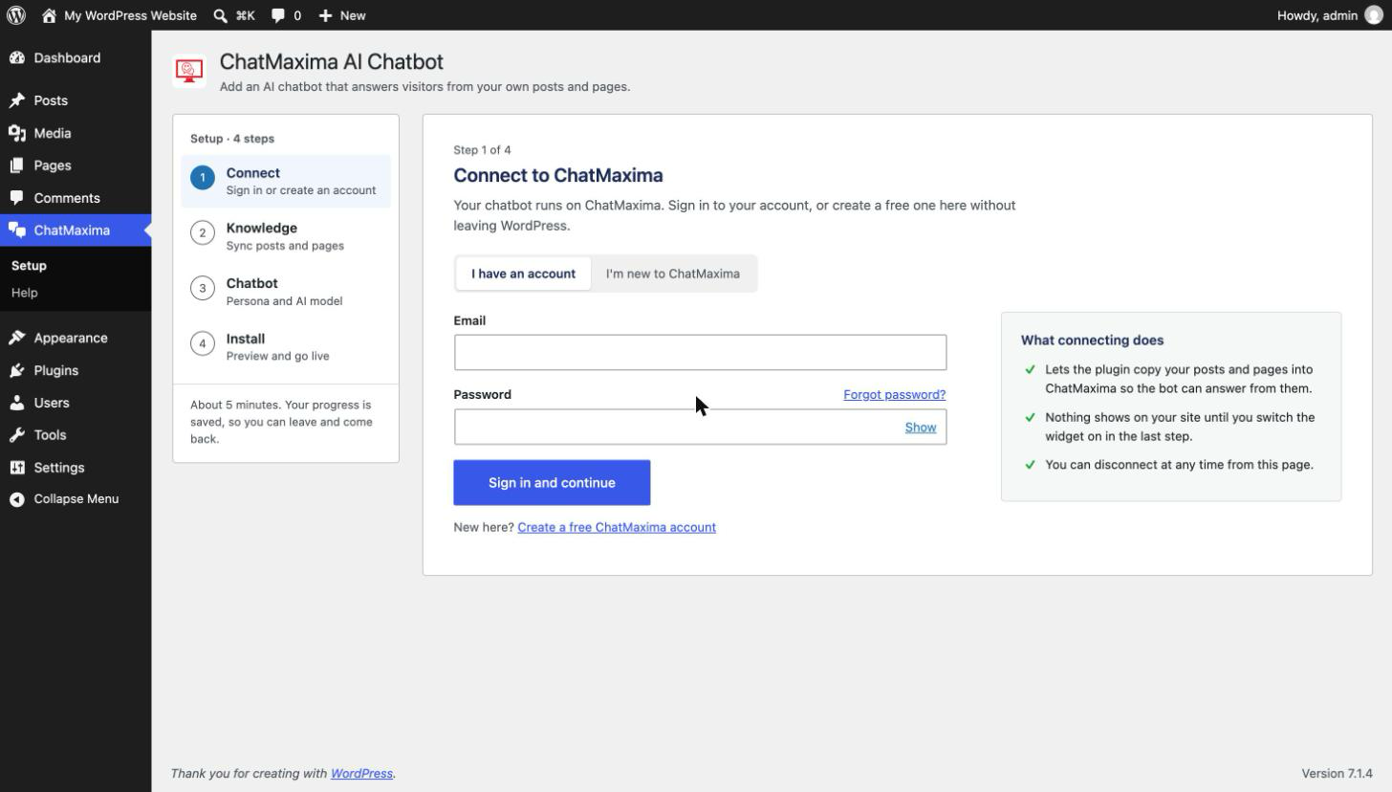Click the comments bubble icon in the admin bar
Screen dimensions: 1392x792
(x=278, y=15)
